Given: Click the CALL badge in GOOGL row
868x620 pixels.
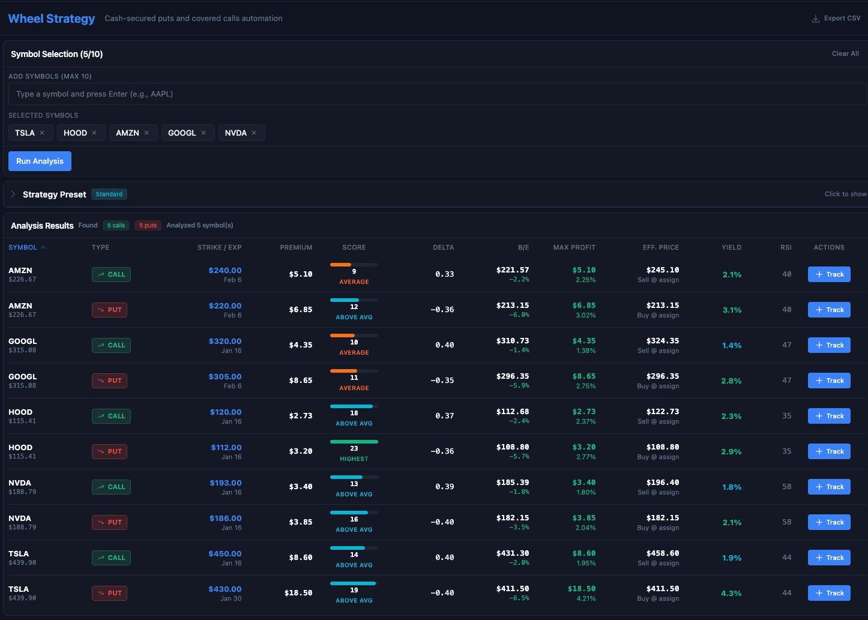Looking at the screenshot, I should coord(111,345).
